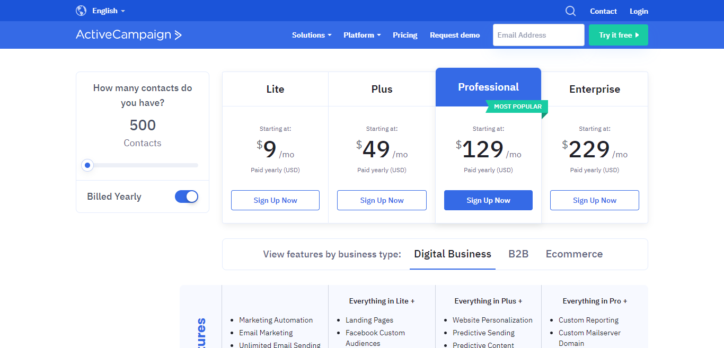This screenshot has width=724, height=348.
Task: Click the $229 /mo price
Action: click(x=595, y=149)
